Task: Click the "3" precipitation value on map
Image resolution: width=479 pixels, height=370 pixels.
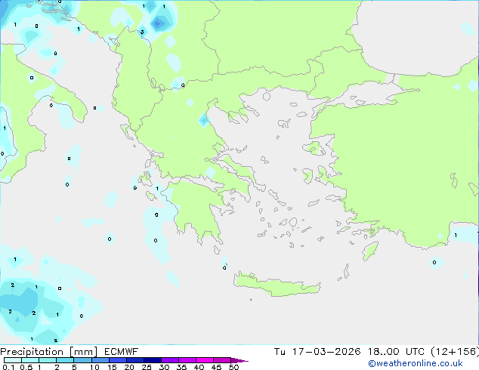Action: [x=142, y=32]
